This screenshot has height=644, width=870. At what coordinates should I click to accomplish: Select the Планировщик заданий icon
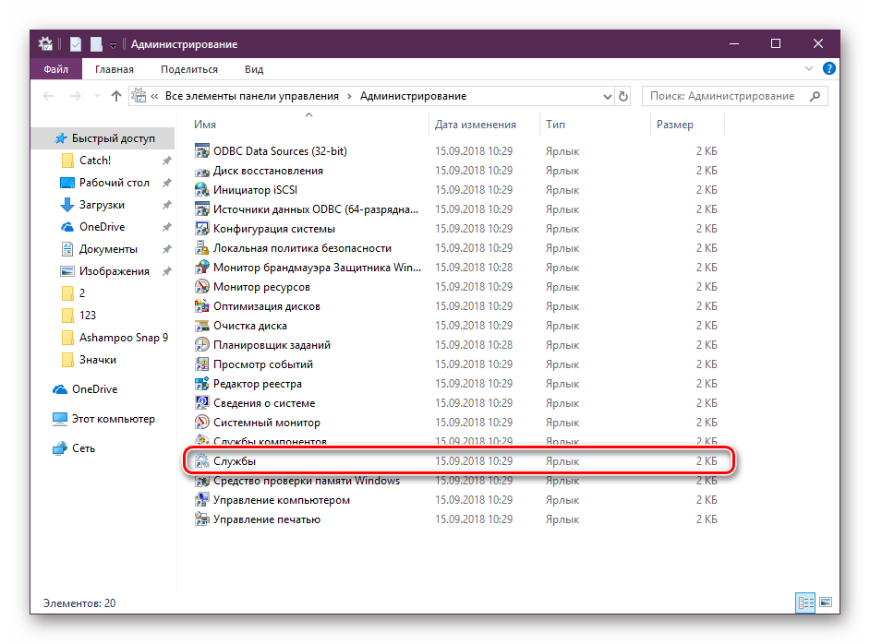[x=202, y=345]
